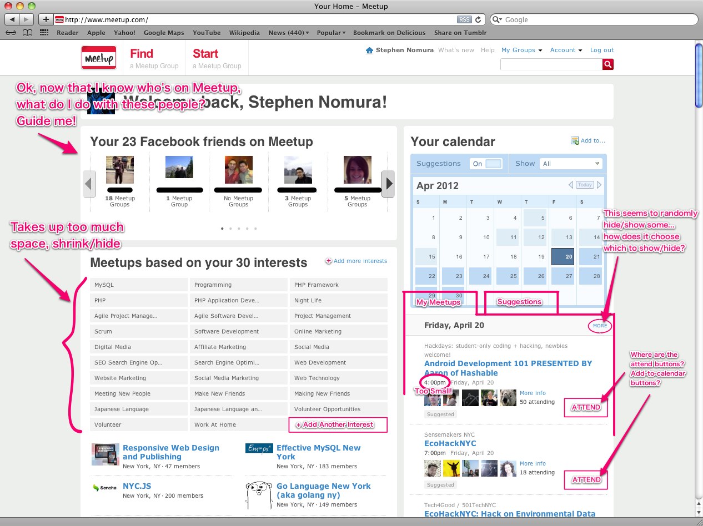
Task: Open the Top Sites grid icon
Action: (x=44, y=33)
